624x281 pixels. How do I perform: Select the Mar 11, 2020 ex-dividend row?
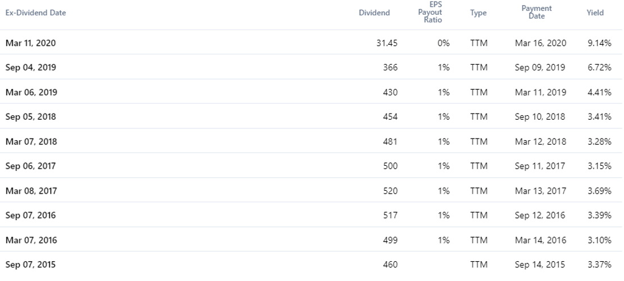coord(312,43)
